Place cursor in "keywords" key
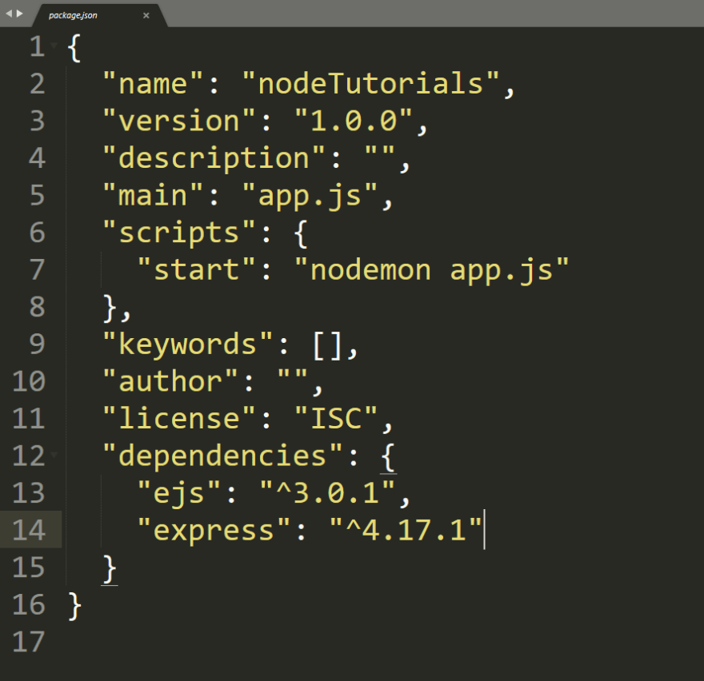This screenshot has width=704, height=681. [x=188, y=345]
